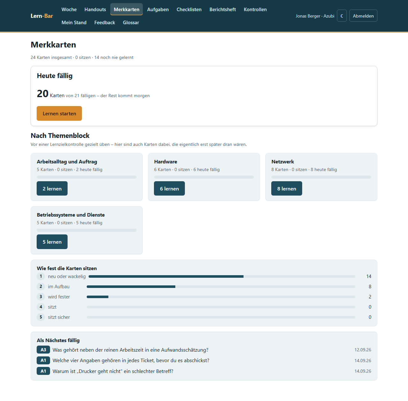Viewport: 408px width, 401px height.
Task: Go to the Feedback page
Action: [105, 22]
